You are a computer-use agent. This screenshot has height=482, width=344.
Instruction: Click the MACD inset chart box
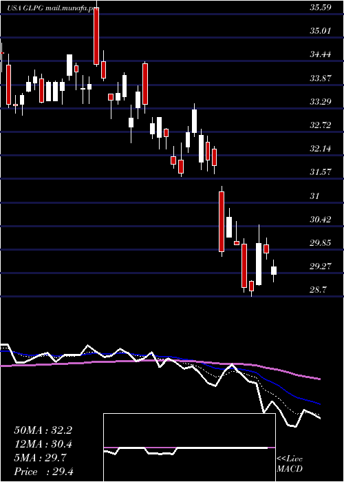(189, 448)
